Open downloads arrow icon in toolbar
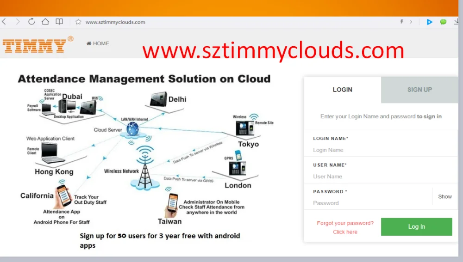The image size is (463, 262). coord(456,22)
